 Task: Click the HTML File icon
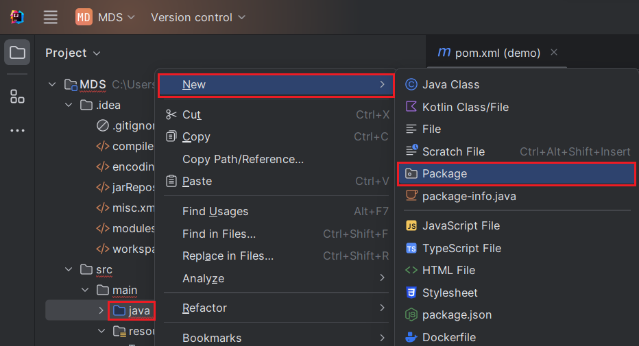pyautogui.click(x=411, y=270)
